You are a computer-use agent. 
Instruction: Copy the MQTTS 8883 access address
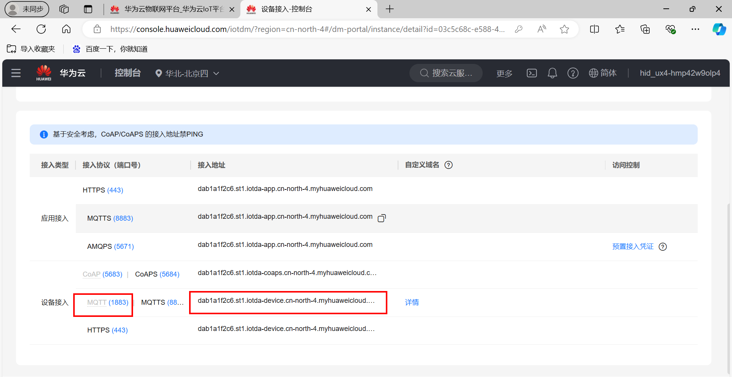click(382, 218)
